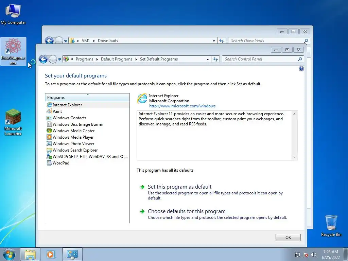
Task: Click the OK button
Action: pos(288,237)
